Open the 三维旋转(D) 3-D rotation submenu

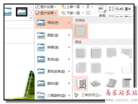click(54, 96)
